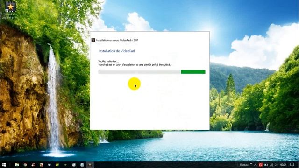
Task: Click the 'Installation de VideoPad' heading
Action: pyautogui.click(x=116, y=51)
